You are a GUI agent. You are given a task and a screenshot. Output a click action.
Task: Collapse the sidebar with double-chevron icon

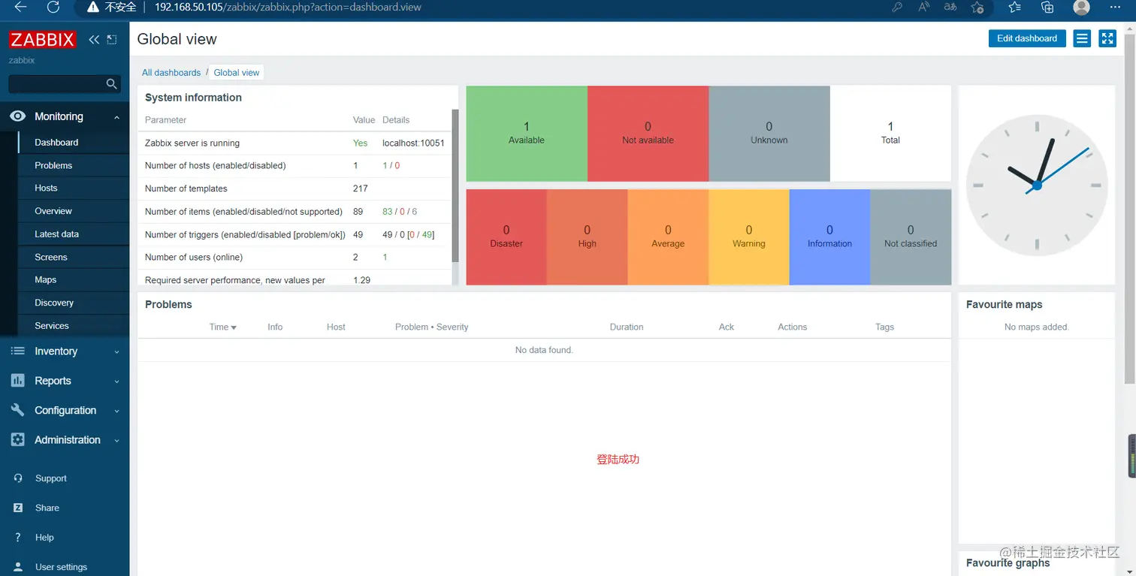pyautogui.click(x=94, y=40)
